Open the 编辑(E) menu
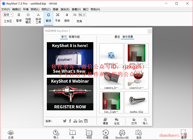193x140 pixels. pyautogui.click(x=16, y=9)
